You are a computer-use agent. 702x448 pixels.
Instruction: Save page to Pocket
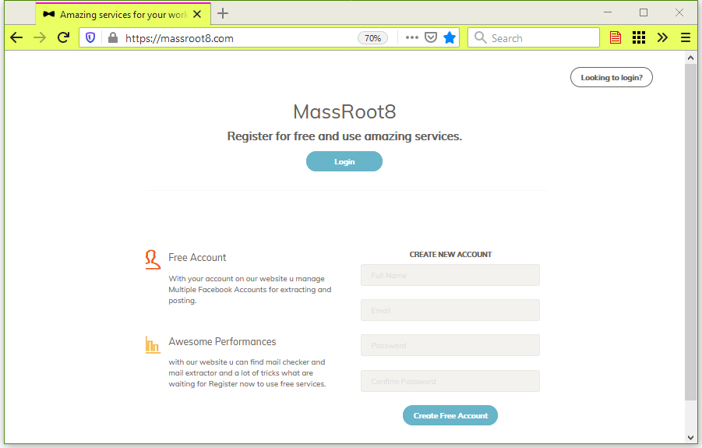tap(431, 37)
